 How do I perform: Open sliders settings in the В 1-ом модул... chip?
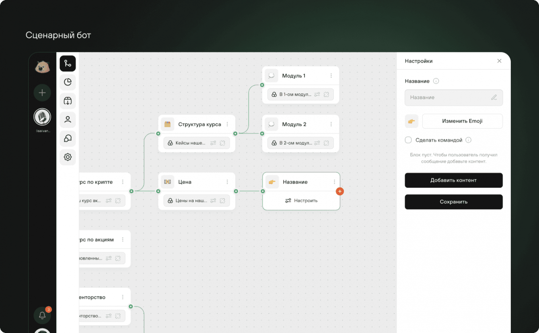[317, 95]
